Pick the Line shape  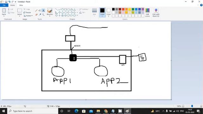coord(56,9)
